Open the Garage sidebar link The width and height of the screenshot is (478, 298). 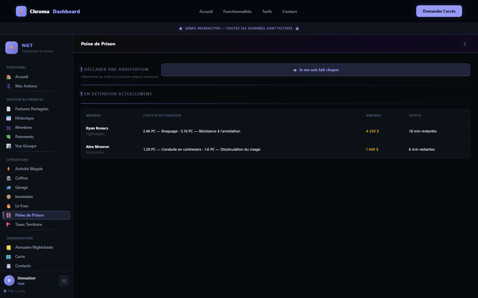(x=36, y=187)
